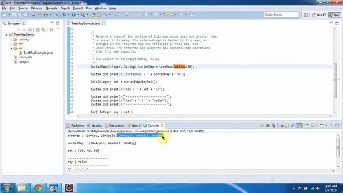Open the File menu
Screen dimensions: 343x193
click(4, 8)
